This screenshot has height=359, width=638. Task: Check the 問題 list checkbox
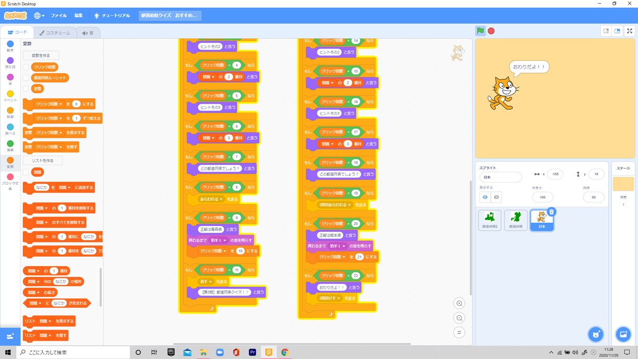[26, 172]
